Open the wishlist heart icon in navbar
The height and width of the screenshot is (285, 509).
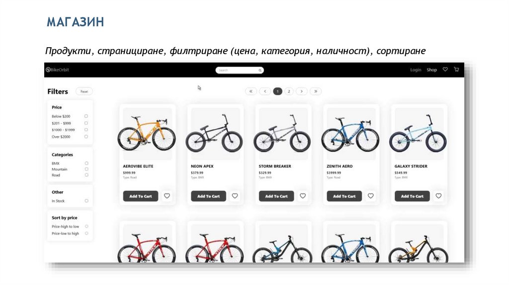pos(445,70)
